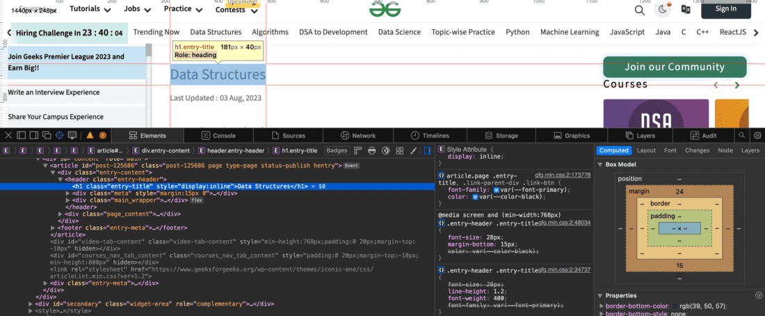Expand the border-bottom-color property

tap(602, 306)
